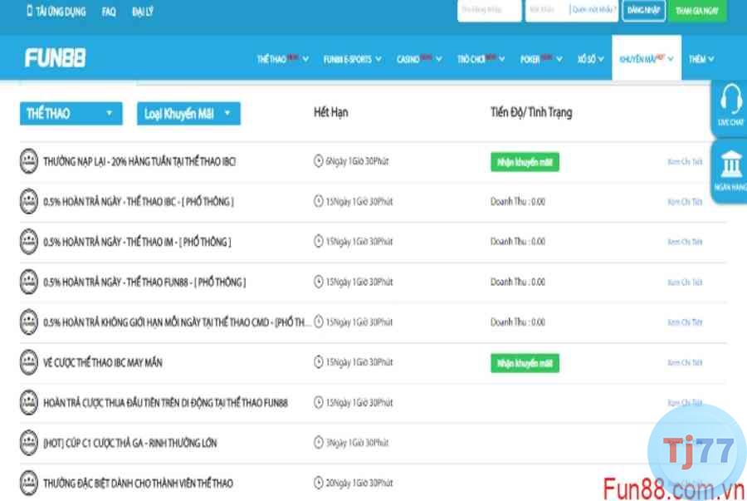Open Xem Chi Tiết for 0.5% Hoàn Trả IM

(685, 242)
